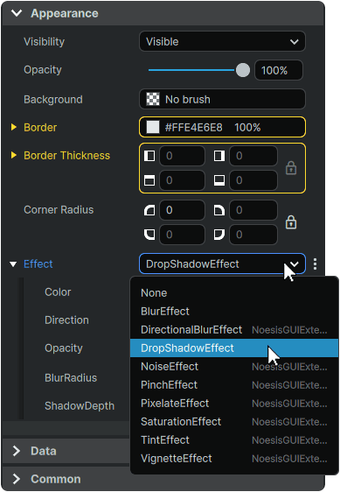Click the Corner Radius label

[x=59, y=209]
